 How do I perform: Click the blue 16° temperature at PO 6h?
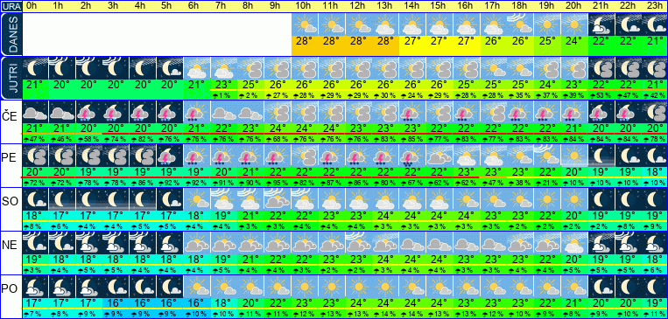click(196, 302)
